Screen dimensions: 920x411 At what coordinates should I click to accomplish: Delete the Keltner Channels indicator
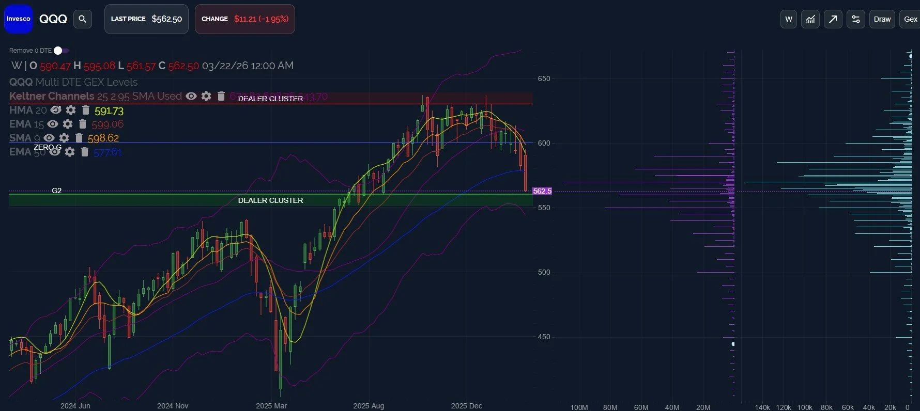pos(221,96)
